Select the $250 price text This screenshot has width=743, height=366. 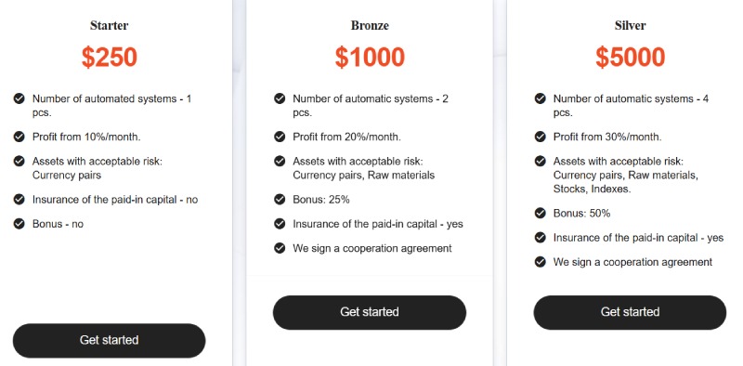coord(109,58)
